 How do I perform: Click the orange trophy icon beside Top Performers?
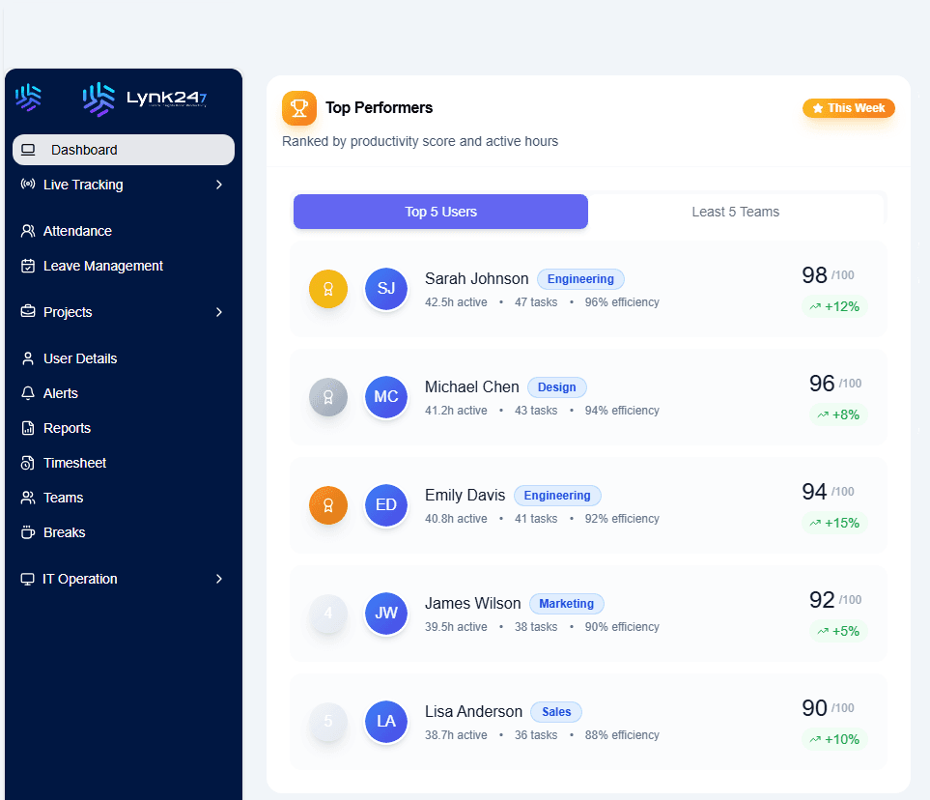click(299, 108)
